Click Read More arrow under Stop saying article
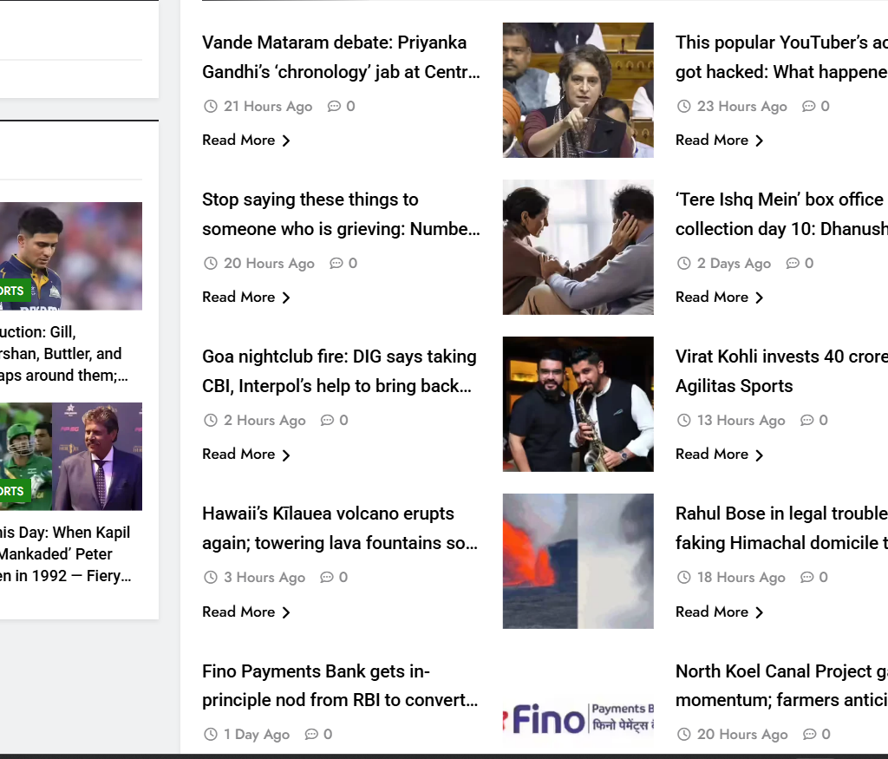 click(286, 298)
